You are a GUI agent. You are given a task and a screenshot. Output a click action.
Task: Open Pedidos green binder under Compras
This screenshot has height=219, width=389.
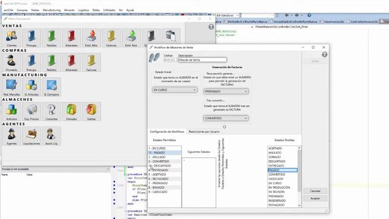tap(51, 62)
